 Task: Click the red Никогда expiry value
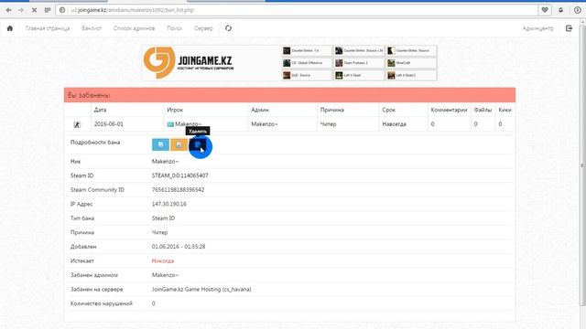(x=163, y=260)
